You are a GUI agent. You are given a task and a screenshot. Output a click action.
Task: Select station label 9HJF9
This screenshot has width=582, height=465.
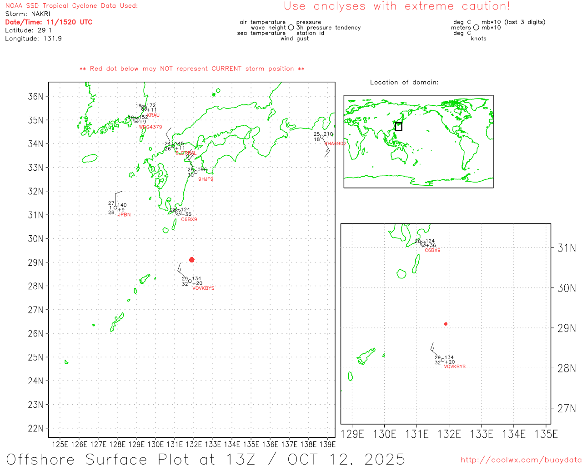206,179
